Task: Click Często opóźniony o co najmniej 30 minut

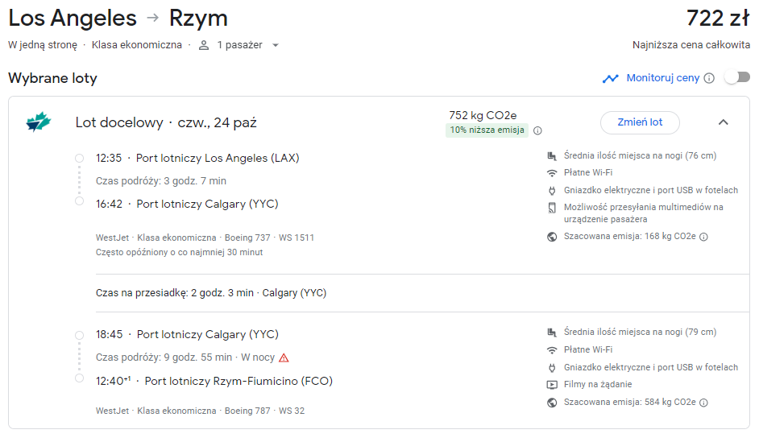Action: (x=179, y=252)
